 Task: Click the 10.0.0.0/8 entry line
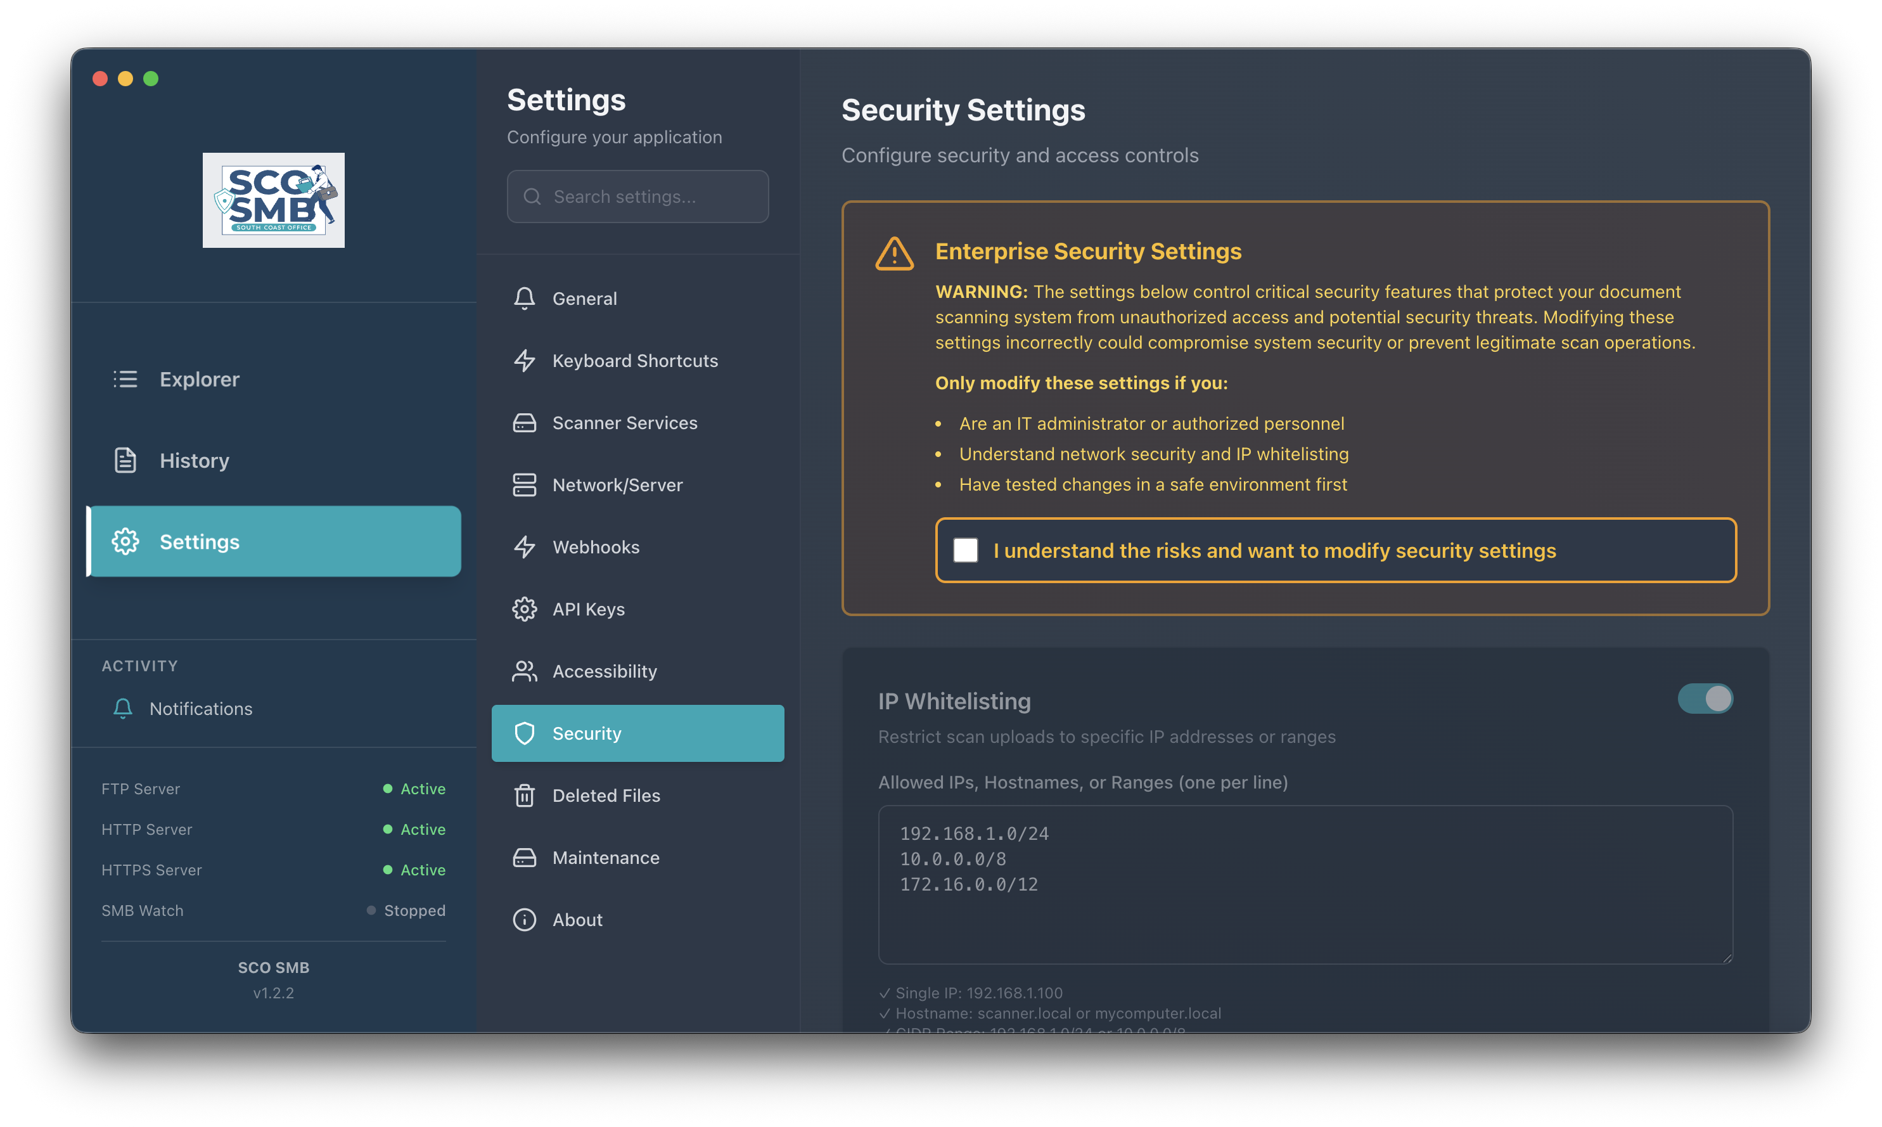coord(953,859)
